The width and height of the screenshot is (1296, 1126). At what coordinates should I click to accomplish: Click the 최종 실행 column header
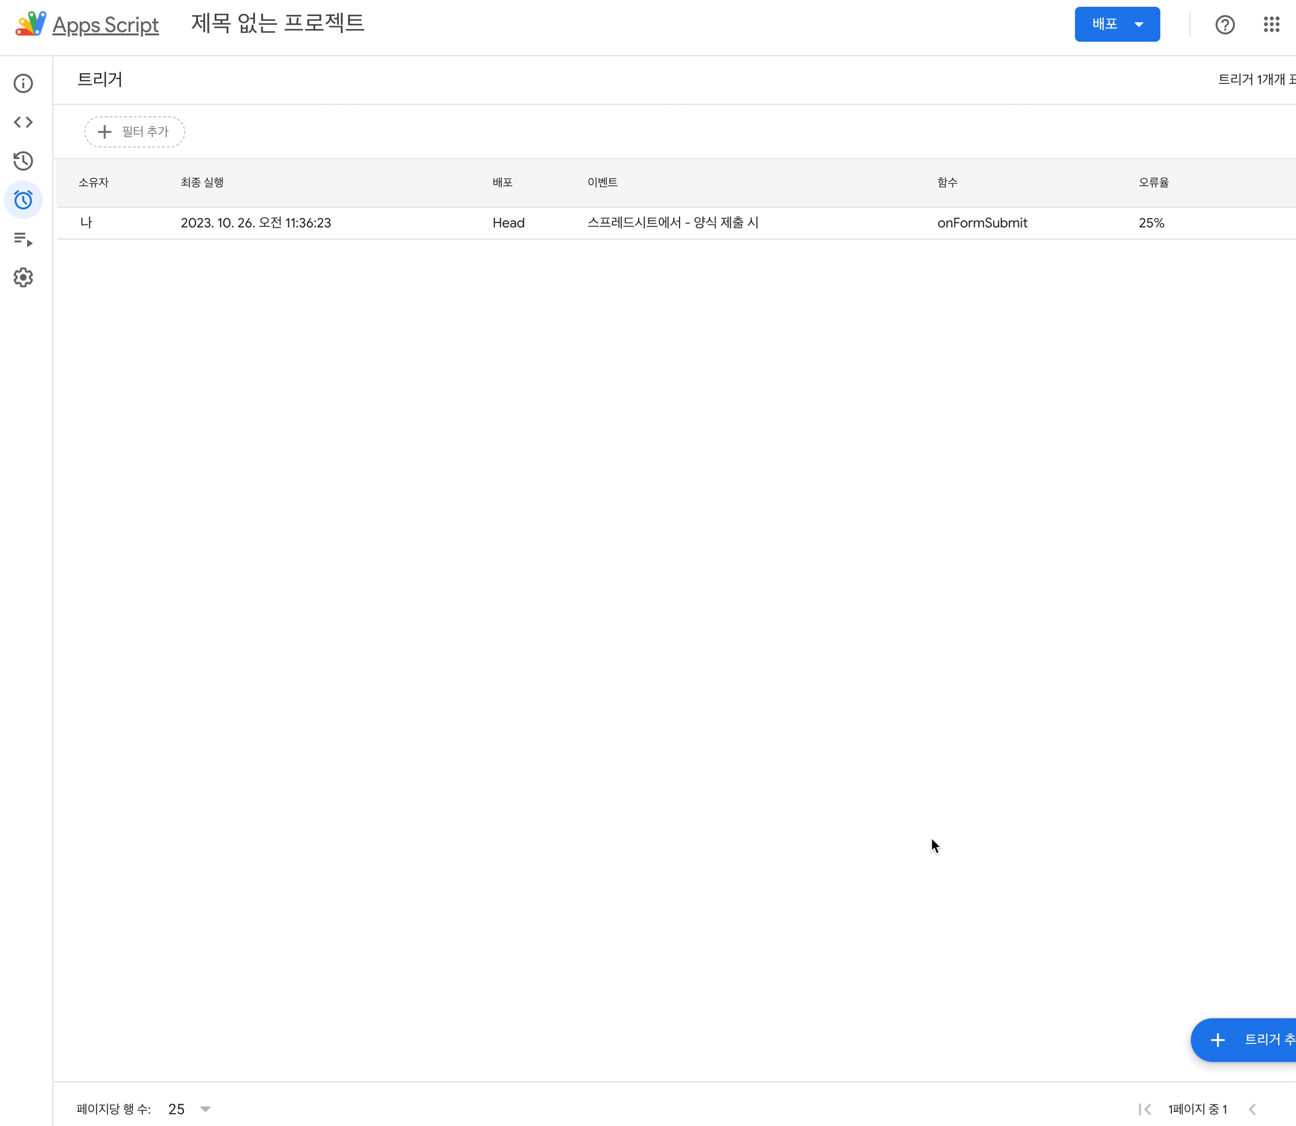coord(202,182)
